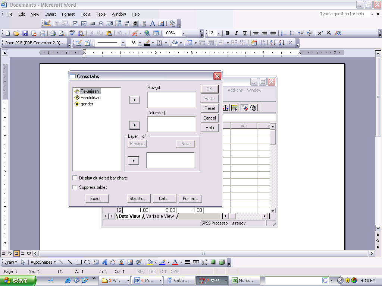
Task: Open the Table menu
Action: [x=101, y=14]
